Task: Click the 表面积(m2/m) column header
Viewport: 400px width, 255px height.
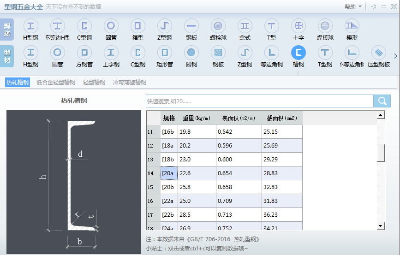Action: 239,118
